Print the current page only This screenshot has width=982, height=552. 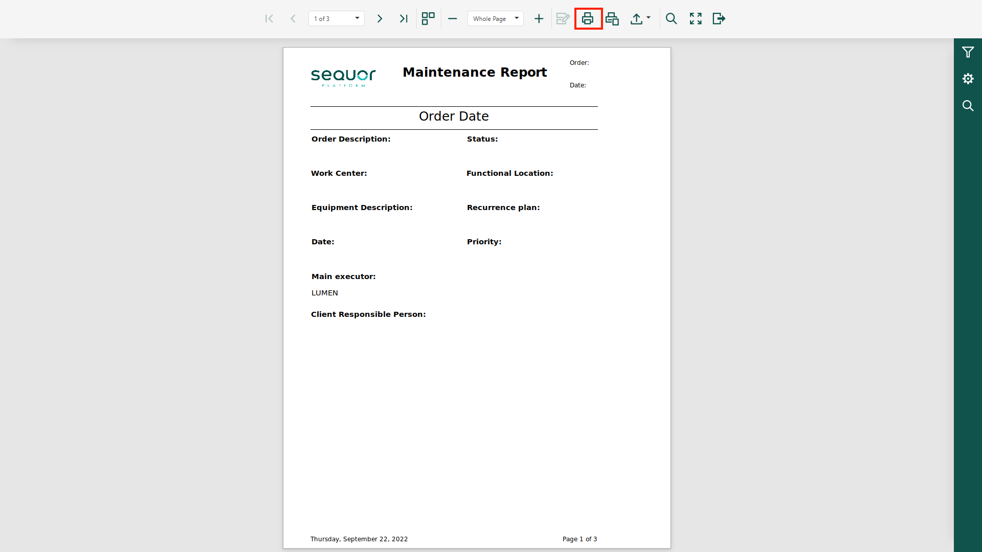(x=612, y=19)
